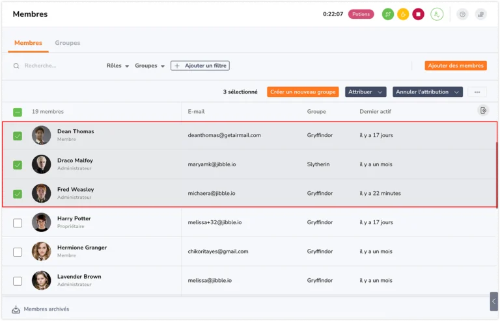Click Draco Malfoy's avatar

click(x=41, y=164)
